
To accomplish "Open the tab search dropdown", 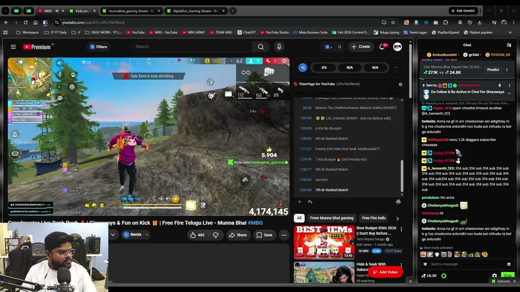I will pos(5,11).
